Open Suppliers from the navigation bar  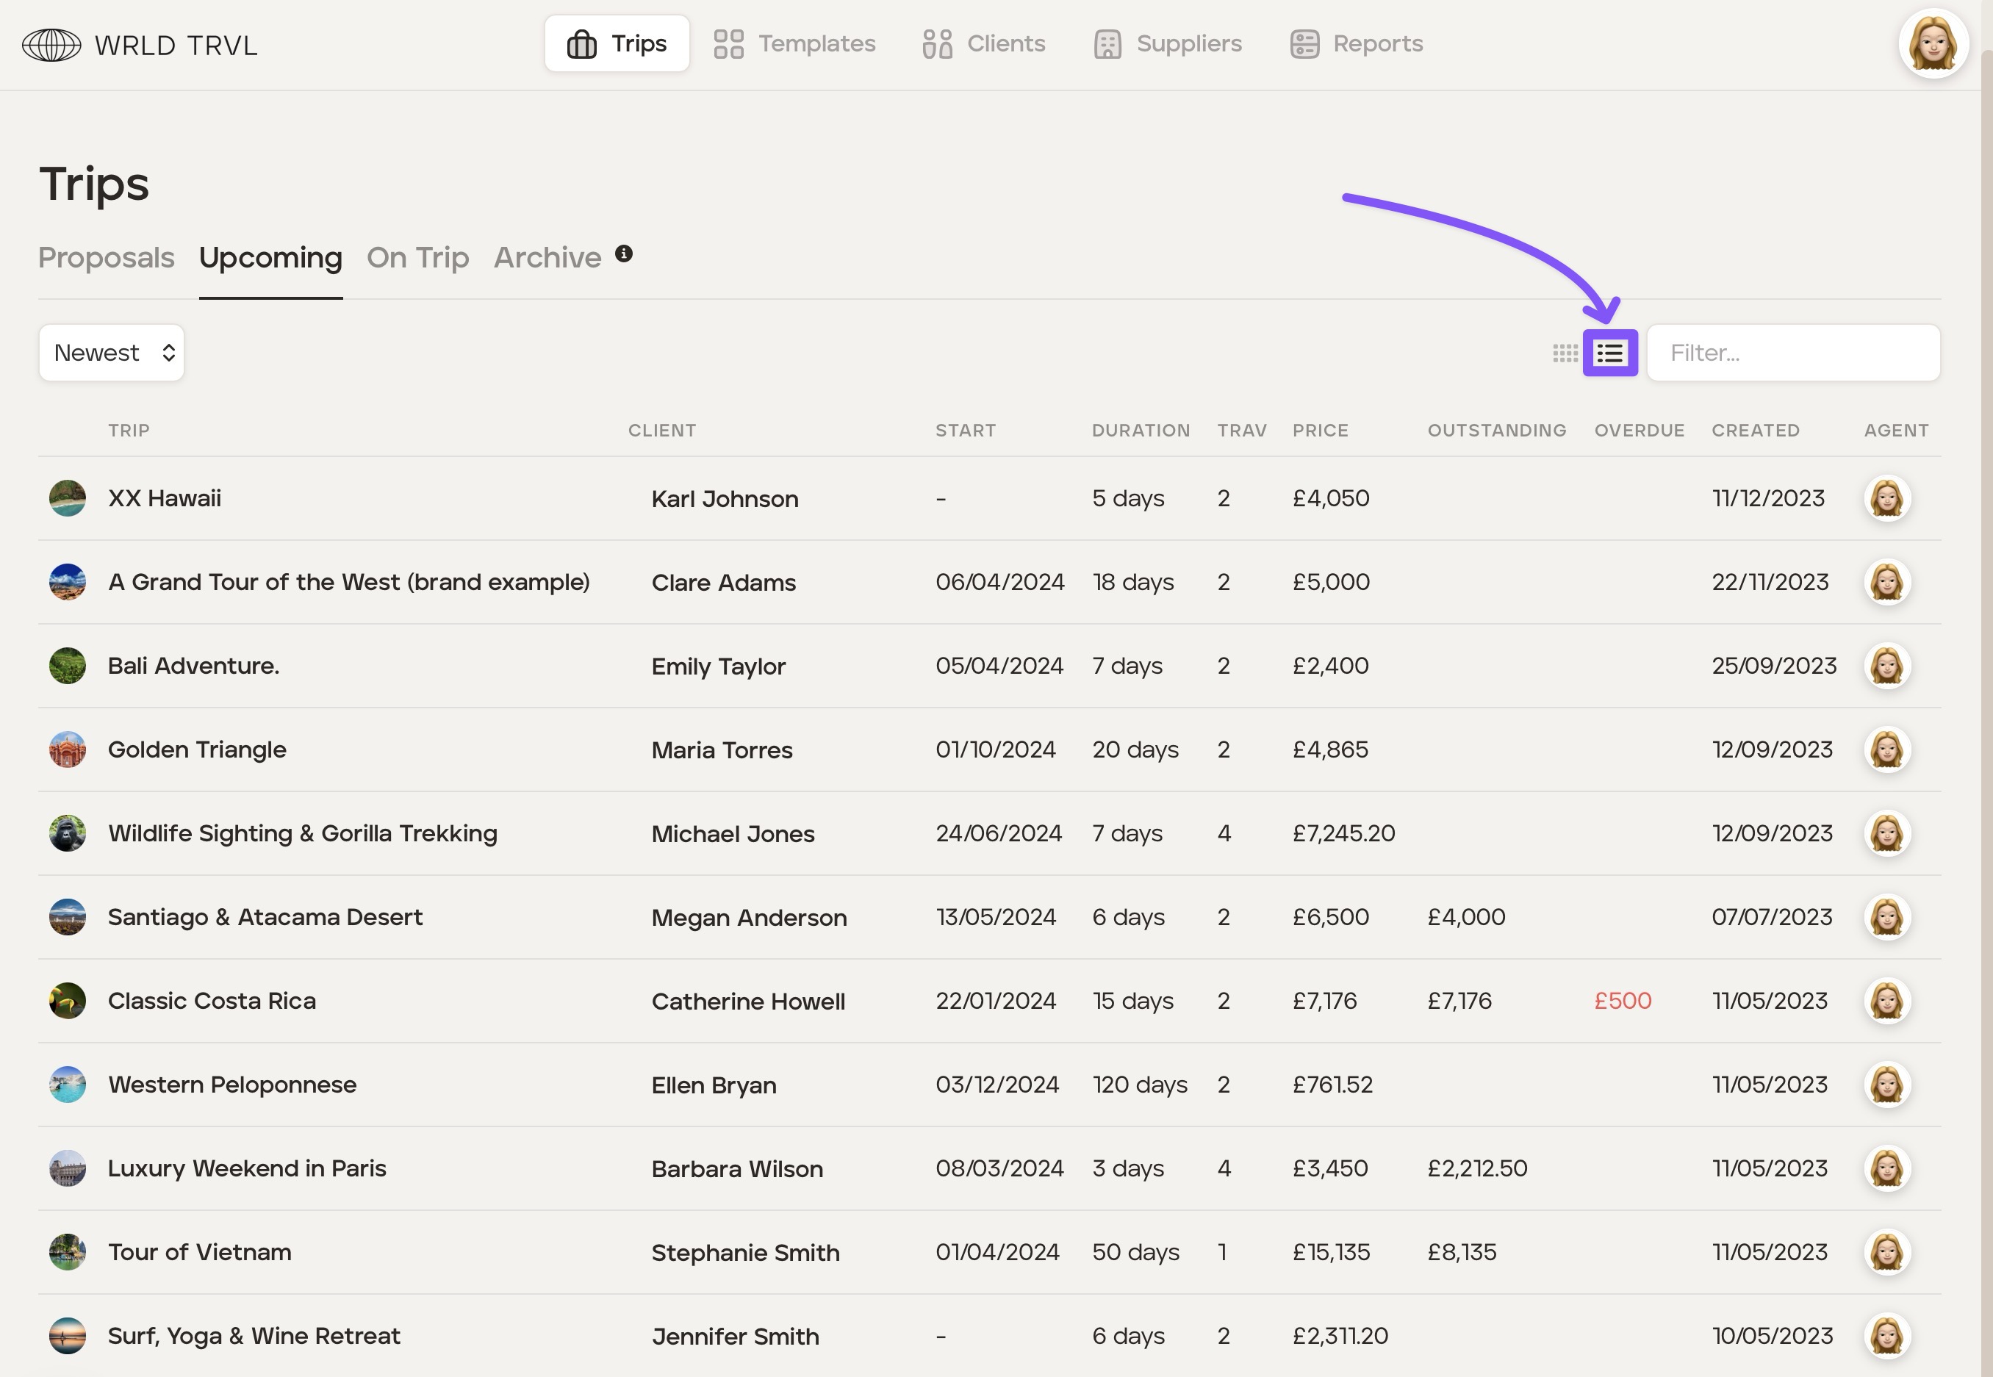[x=1167, y=43]
